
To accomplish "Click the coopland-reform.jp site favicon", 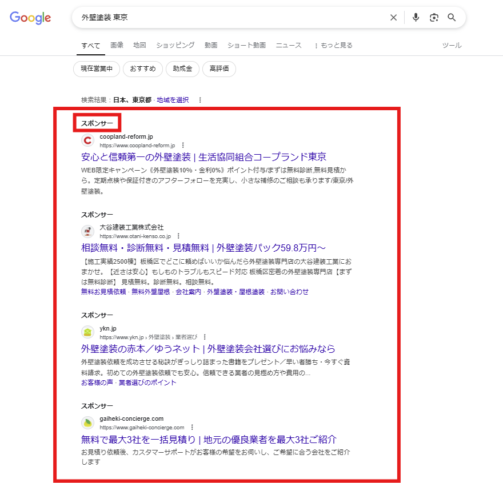I will click(87, 140).
